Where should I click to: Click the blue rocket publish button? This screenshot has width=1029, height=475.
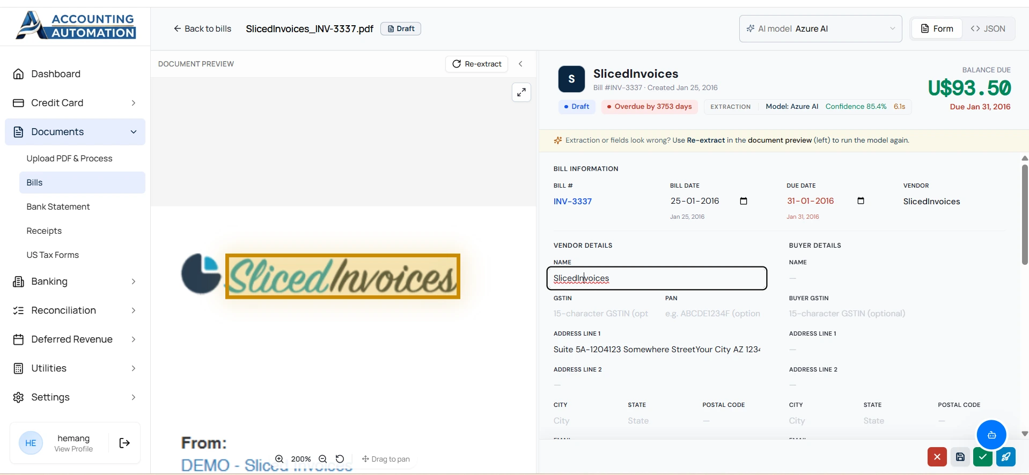pyautogui.click(x=1006, y=457)
